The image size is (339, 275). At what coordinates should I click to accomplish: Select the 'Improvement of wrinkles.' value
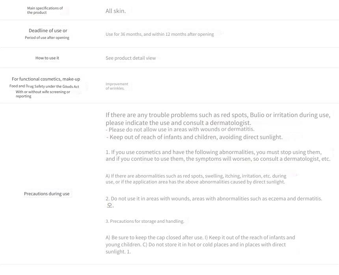click(x=117, y=86)
